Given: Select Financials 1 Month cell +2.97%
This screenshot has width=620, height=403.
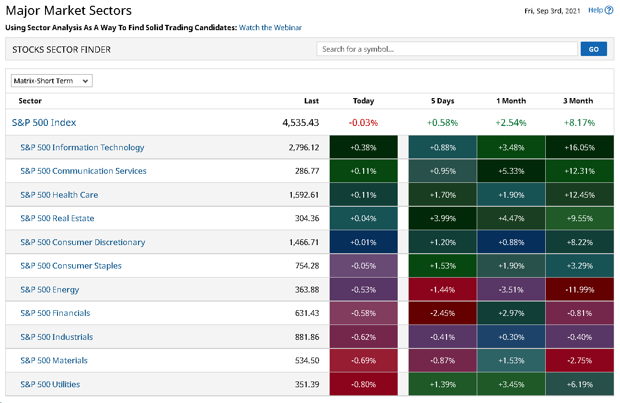Looking at the screenshot, I should (x=511, y=313).
